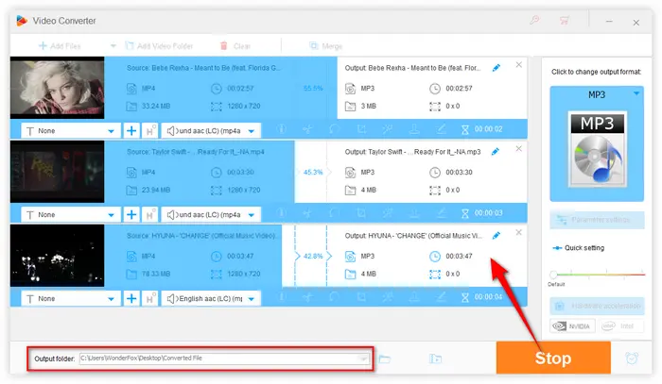Click hardcode subtitle H icon, Taylor Swift row

(150, 215)
